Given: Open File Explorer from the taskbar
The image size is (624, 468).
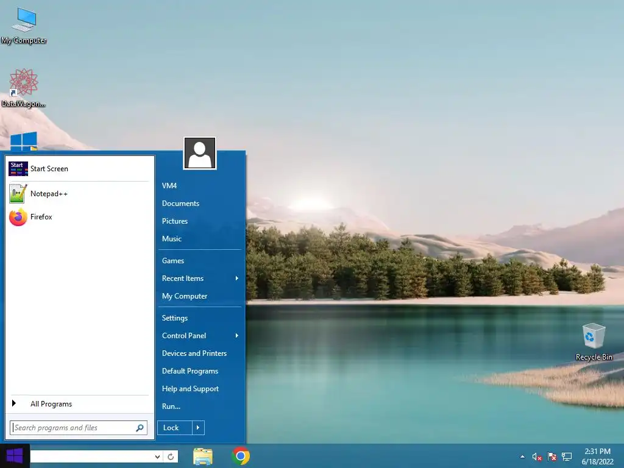Looking at the screenshot, I should click(203, 456).
